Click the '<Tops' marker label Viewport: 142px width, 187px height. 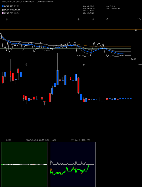click(x=139, y=19)
